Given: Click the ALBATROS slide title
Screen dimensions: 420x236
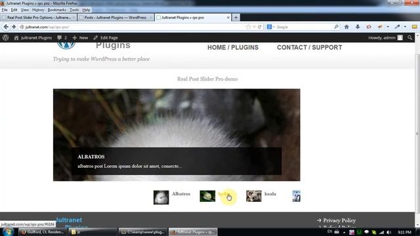Looking at the screenshot, I should tap(91, 157).
